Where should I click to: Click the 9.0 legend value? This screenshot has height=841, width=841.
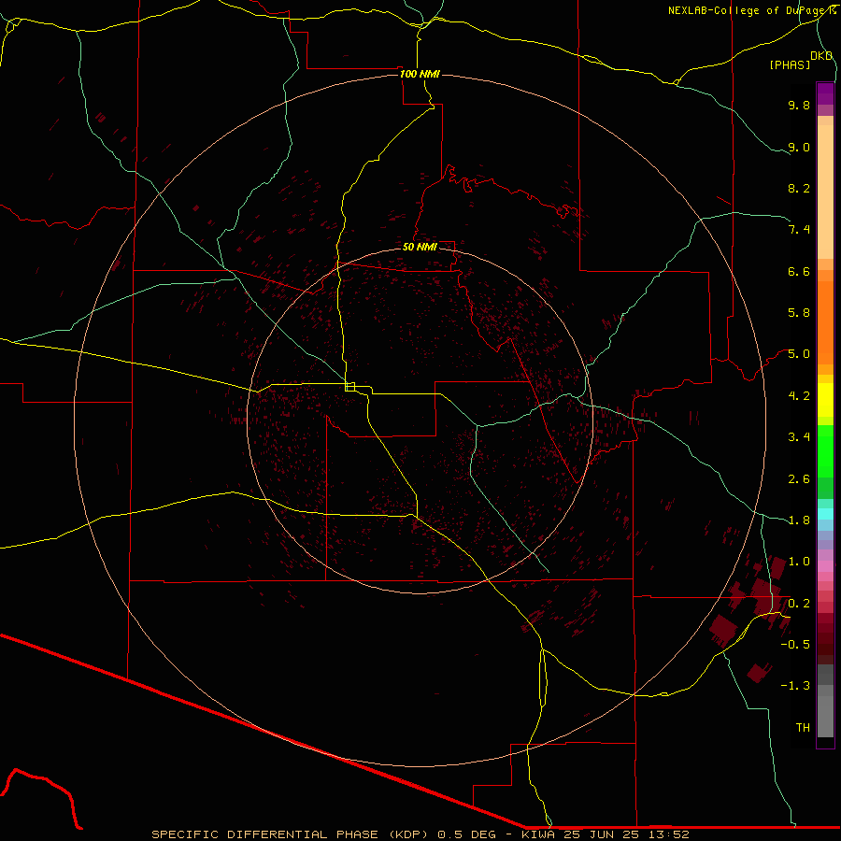(x=799, y=147)
